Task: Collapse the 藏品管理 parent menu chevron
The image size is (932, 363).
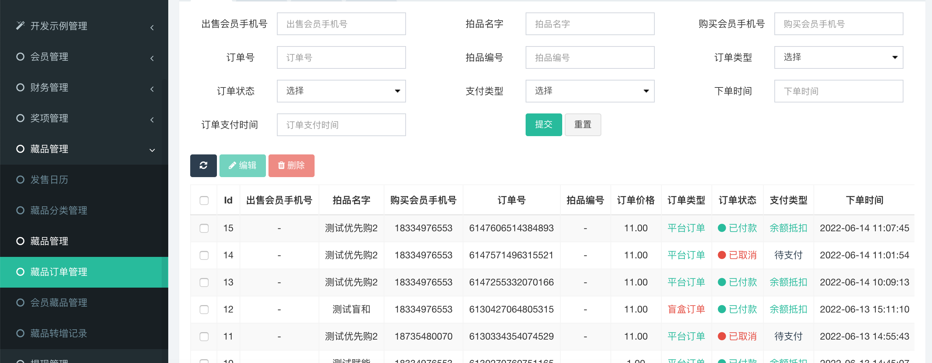Action: [152, 150]
